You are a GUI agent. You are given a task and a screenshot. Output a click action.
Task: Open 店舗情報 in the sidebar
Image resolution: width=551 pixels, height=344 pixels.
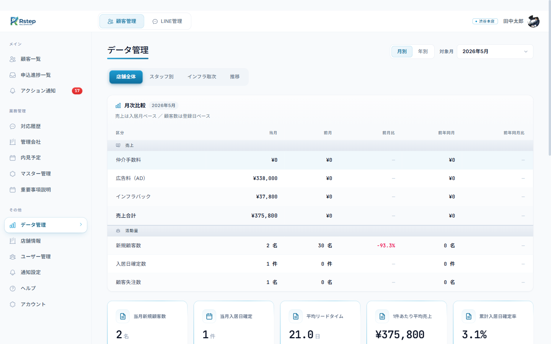tap(46, 241)
